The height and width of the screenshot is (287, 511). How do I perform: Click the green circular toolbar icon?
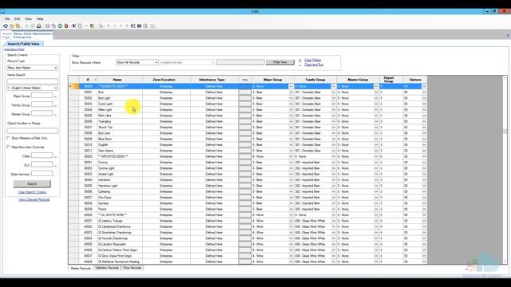tap(60, 26)
